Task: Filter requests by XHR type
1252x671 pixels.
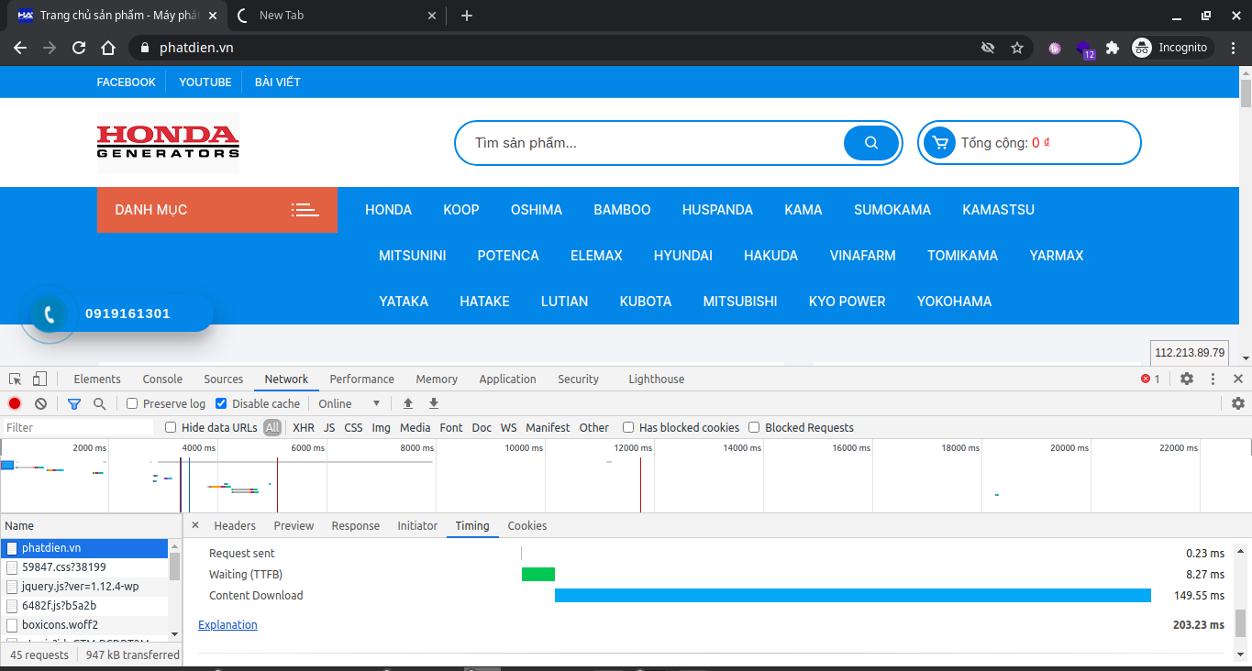Action: tap(304, 427)
